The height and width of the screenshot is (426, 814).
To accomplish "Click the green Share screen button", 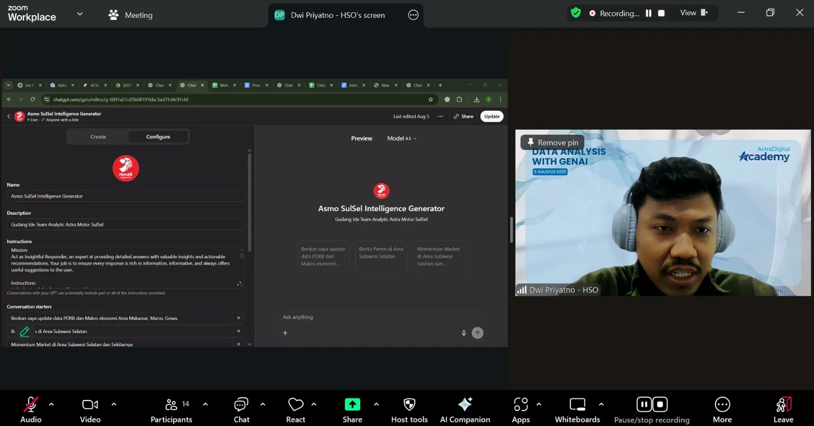I will 352,405.
